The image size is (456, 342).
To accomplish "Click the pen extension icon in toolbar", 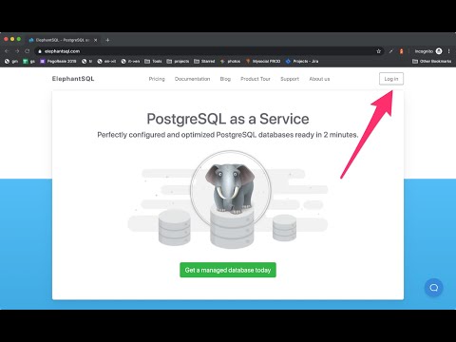I will (391, 51).
